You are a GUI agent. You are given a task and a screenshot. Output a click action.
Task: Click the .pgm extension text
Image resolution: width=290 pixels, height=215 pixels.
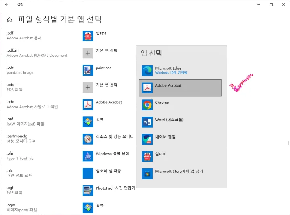point(11,205)
